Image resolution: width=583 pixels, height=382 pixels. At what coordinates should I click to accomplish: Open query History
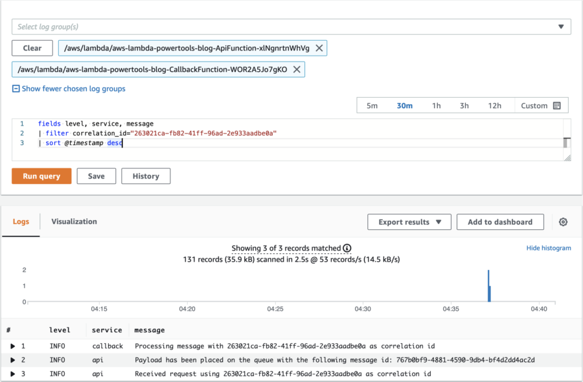click(146, 176)
